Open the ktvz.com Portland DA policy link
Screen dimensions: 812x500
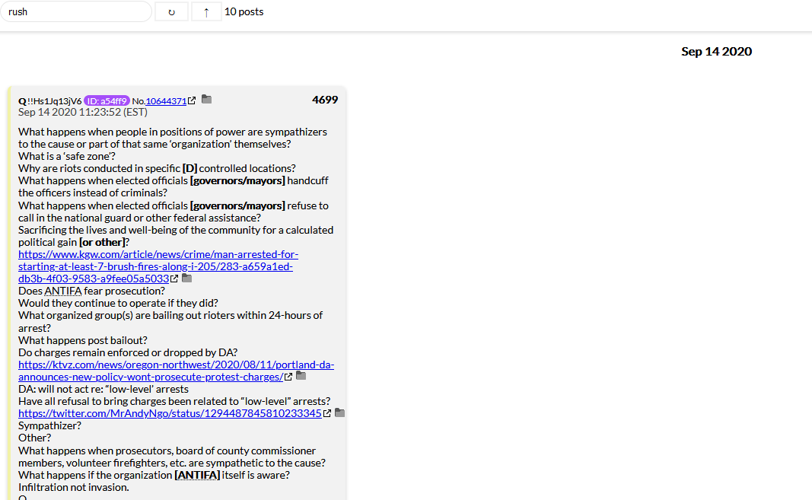click(176, 371)
